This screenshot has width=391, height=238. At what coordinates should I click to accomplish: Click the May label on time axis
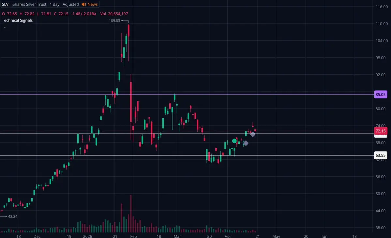(276, 236)
